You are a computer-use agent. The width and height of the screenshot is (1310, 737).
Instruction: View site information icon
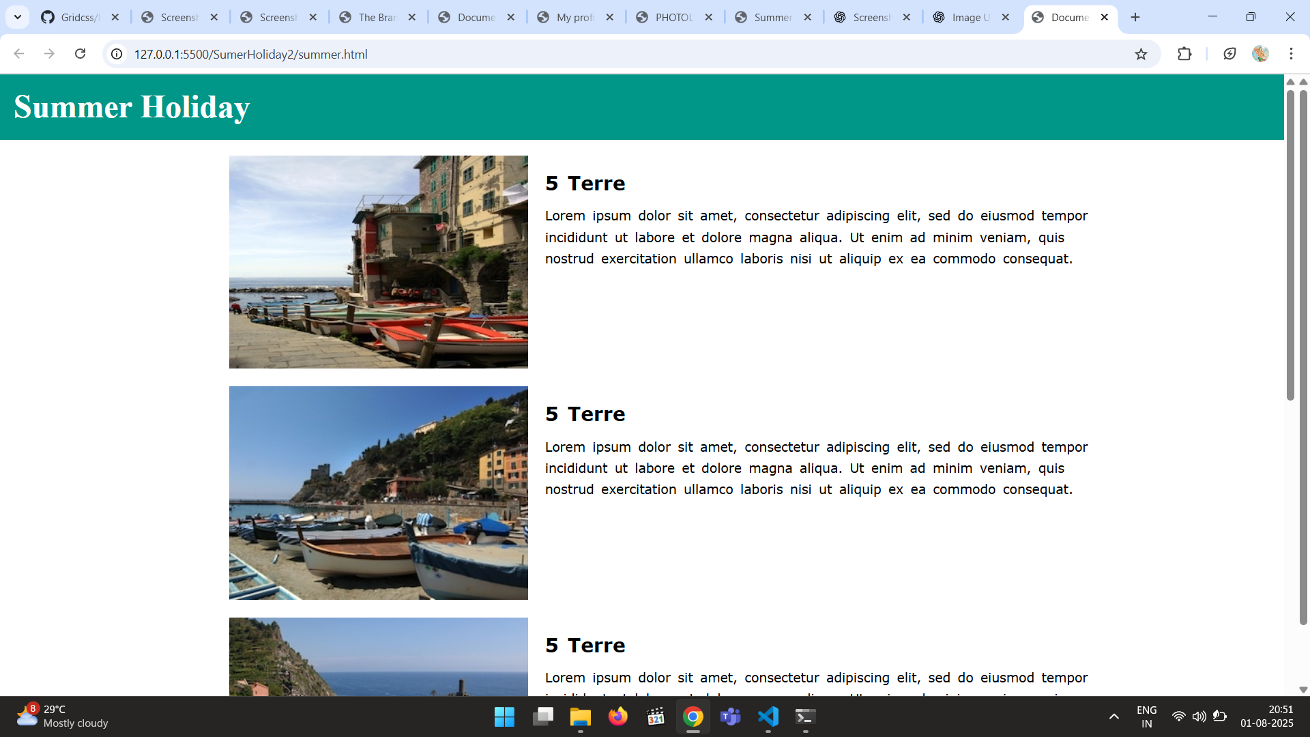pyautogui.click(x=117, y=54)
